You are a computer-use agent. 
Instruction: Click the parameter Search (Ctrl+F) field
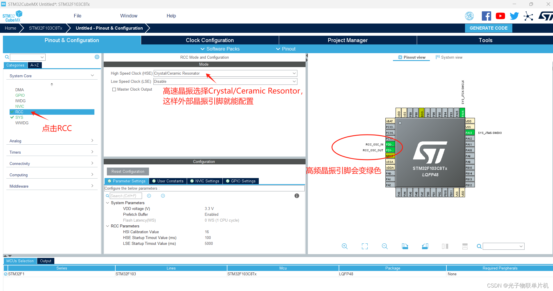[126, 196]
